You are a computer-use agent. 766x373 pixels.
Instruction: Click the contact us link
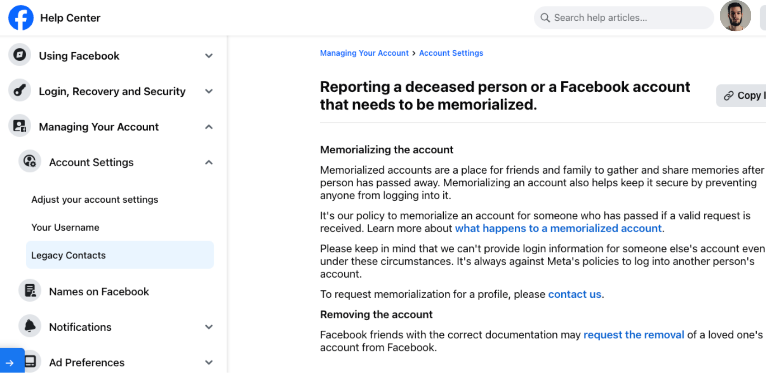click(574, 294)
